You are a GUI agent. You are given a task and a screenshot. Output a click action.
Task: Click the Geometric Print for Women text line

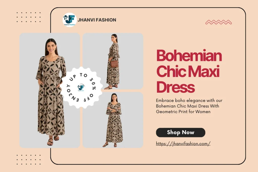(183, 112)
